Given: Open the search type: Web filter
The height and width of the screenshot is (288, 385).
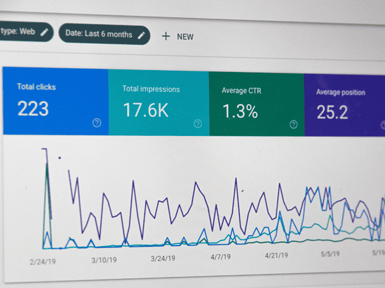Looking at the screenshot, I should (25, 31).
